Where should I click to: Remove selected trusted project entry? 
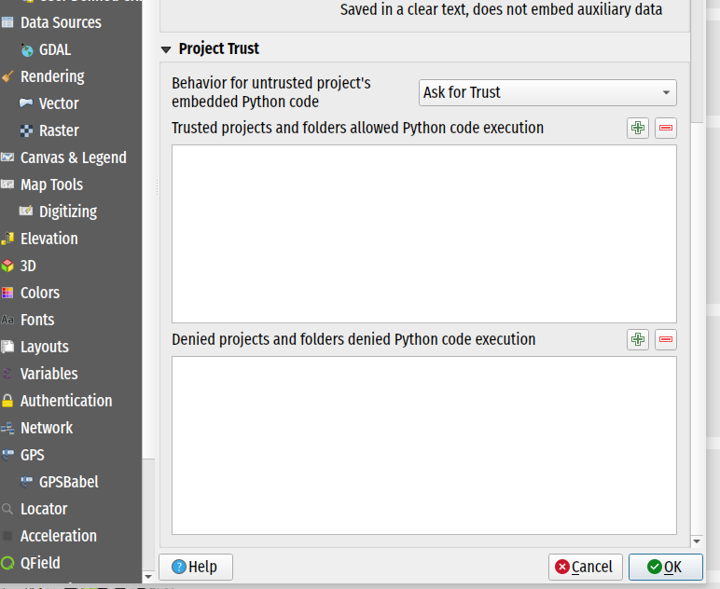(666, 129)
